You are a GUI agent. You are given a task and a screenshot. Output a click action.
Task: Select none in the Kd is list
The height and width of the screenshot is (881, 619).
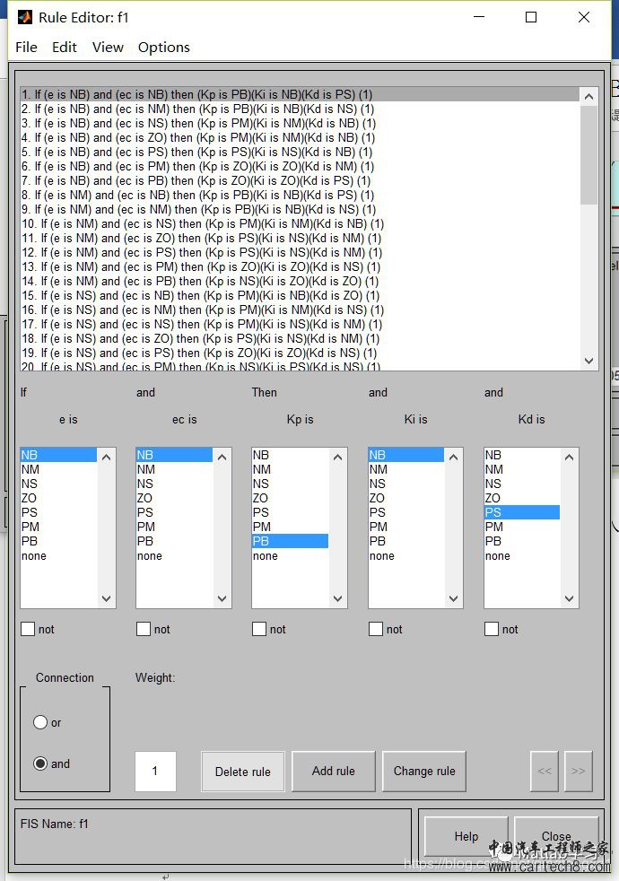tap(522, 555)
